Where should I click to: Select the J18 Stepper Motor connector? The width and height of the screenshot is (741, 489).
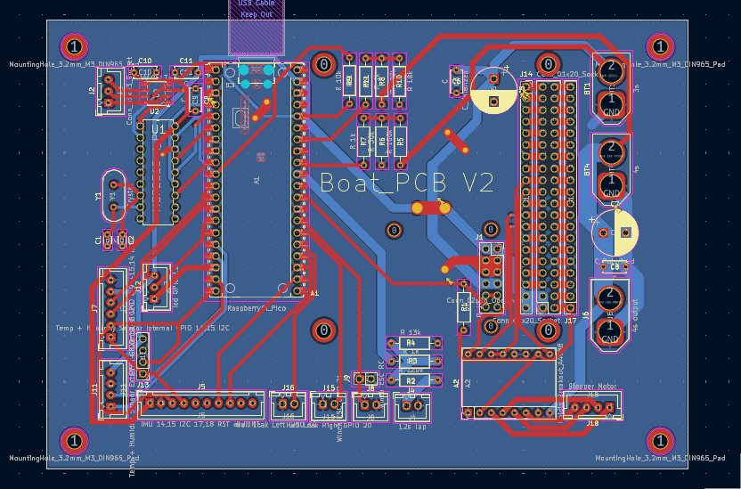pyautogui.click(x=592, y=405)
